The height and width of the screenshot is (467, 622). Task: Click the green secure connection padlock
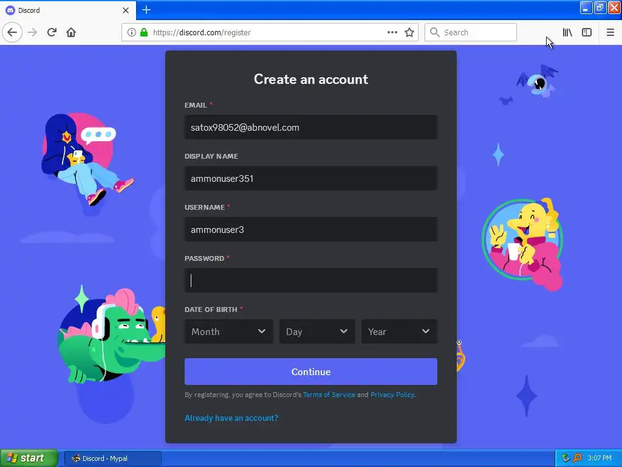point(144,32)
